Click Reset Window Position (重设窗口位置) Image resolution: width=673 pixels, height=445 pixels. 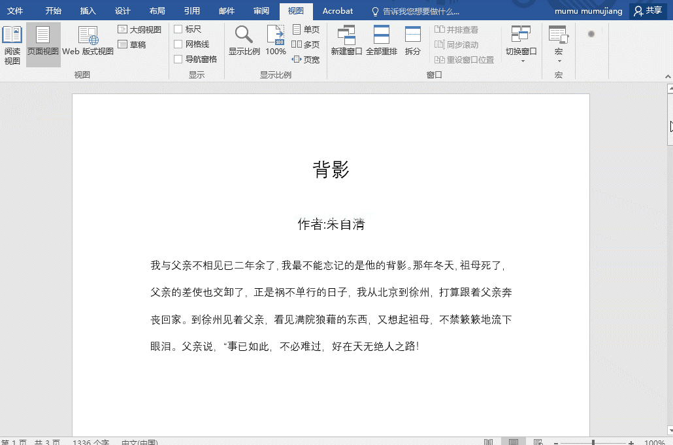465,59
